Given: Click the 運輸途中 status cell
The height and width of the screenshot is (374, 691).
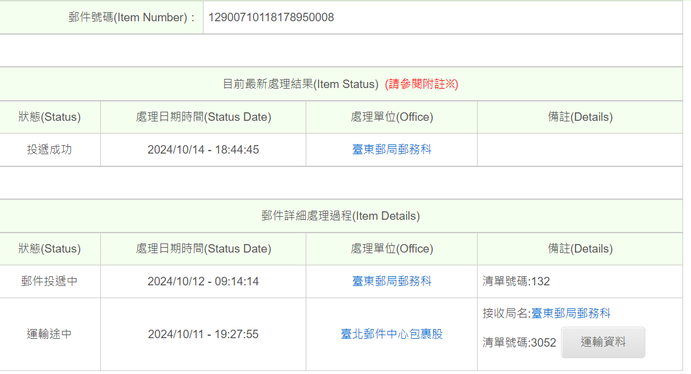Looking at the screenshot, I should (49, 334).
